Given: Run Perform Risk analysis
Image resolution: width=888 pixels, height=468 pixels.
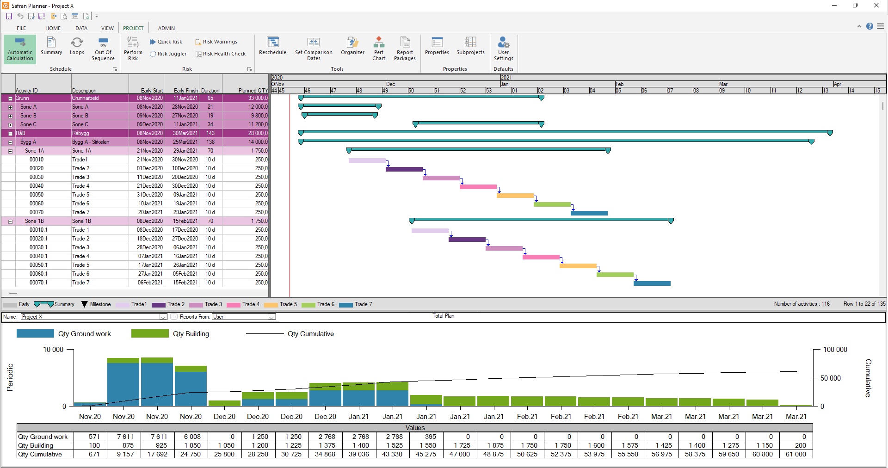Looking at the screenshot, I should [133, 49].
